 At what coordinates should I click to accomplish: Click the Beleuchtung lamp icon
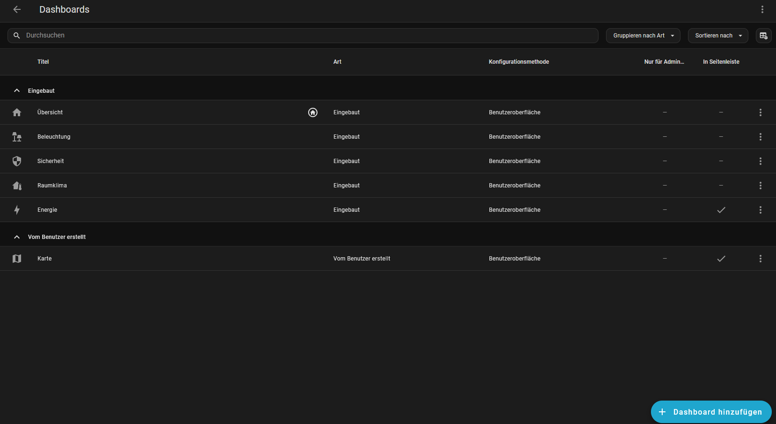[17, 137]
